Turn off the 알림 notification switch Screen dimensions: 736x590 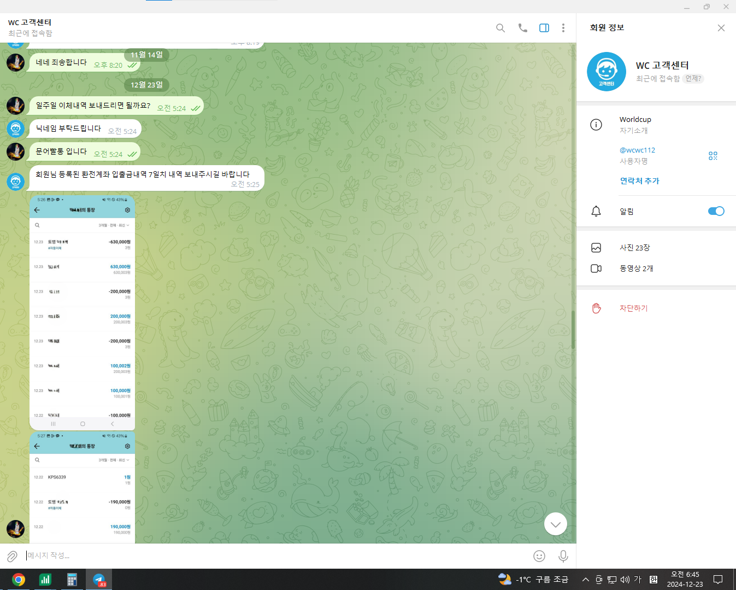click(716, 211)
